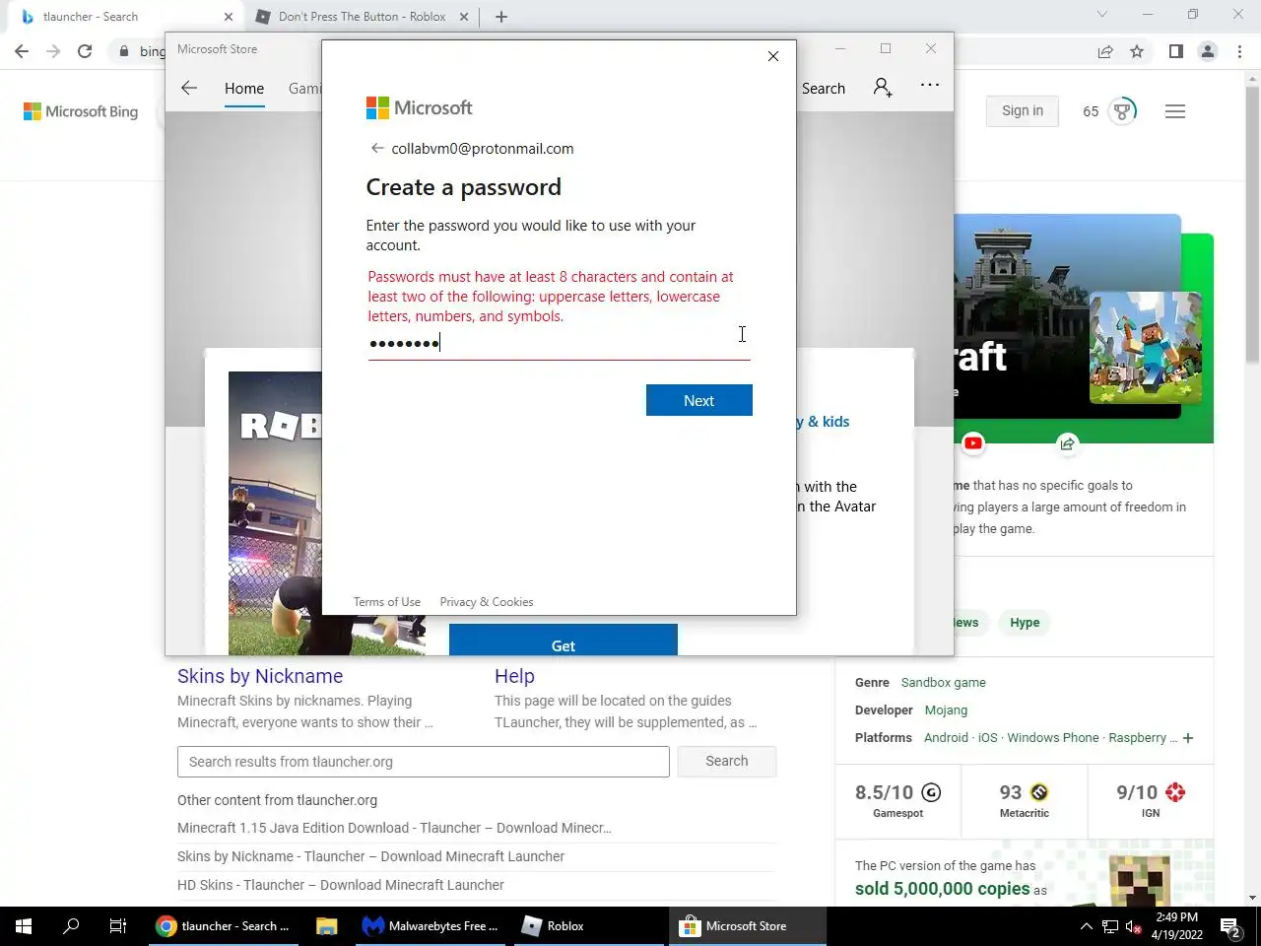Open Gamespot 8.5/10 rating
The width and height of the screenshot is (1261, 946).
(x=898, y=800)
